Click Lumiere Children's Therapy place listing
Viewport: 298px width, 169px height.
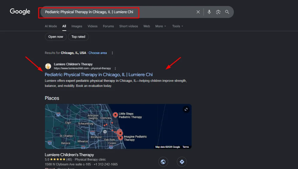[69, 155]
